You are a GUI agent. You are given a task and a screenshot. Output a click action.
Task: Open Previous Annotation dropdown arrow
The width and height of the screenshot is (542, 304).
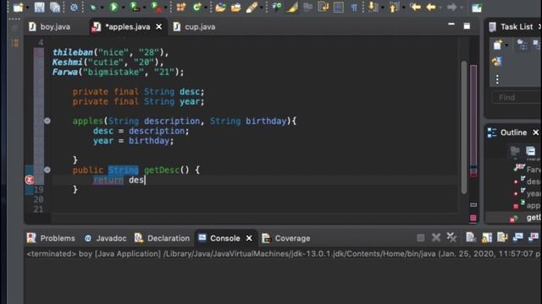[403, 8]
